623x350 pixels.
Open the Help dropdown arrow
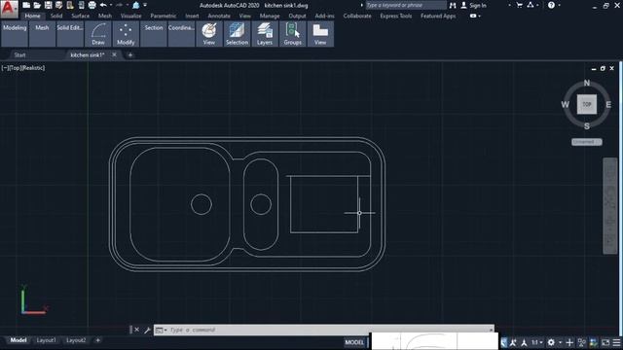coord(559,5)
